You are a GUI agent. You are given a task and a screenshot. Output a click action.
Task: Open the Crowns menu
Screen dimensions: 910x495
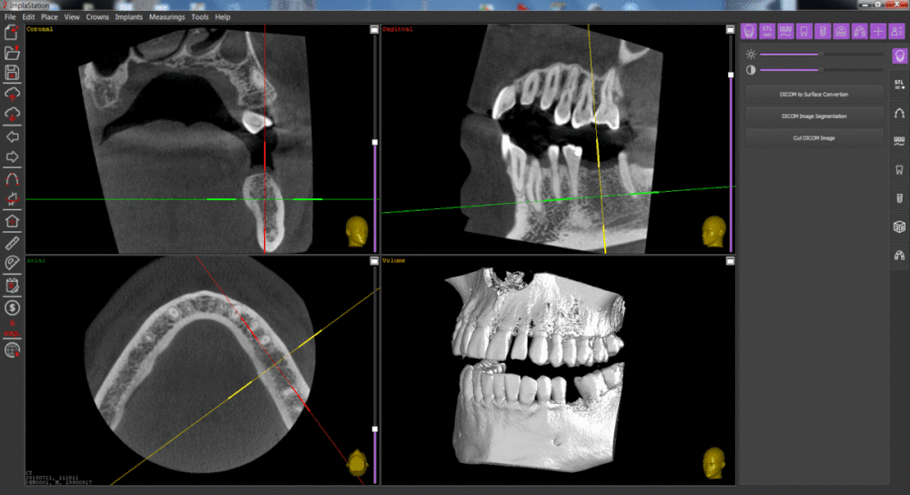coord(97,16)
